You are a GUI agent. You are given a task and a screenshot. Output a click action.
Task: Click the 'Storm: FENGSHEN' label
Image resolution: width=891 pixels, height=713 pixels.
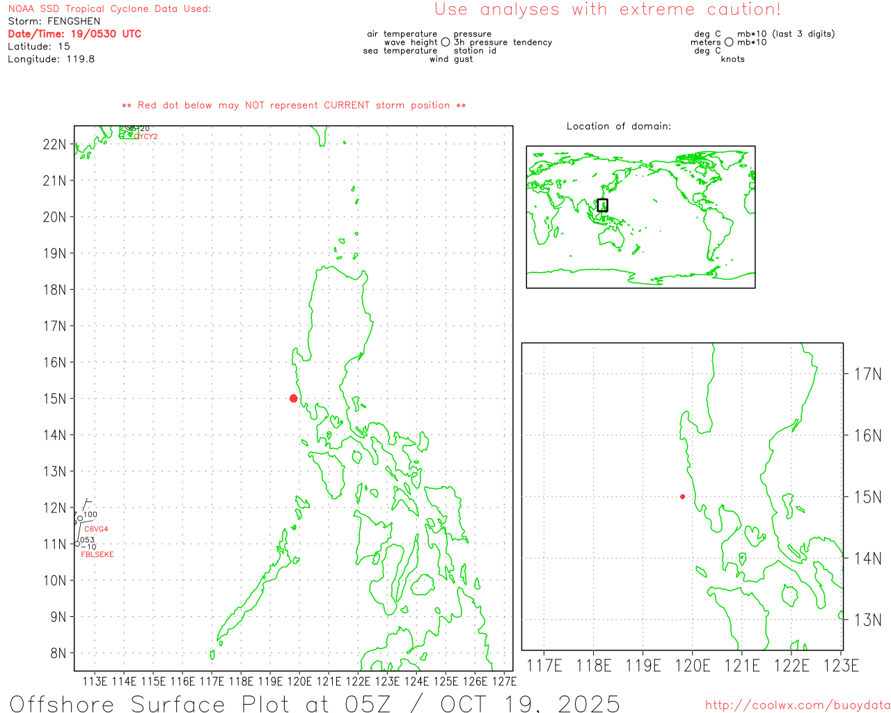pos(54,22)
